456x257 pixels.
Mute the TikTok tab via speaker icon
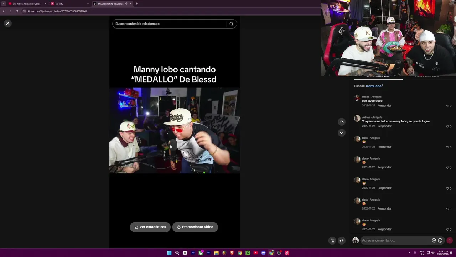126,4
